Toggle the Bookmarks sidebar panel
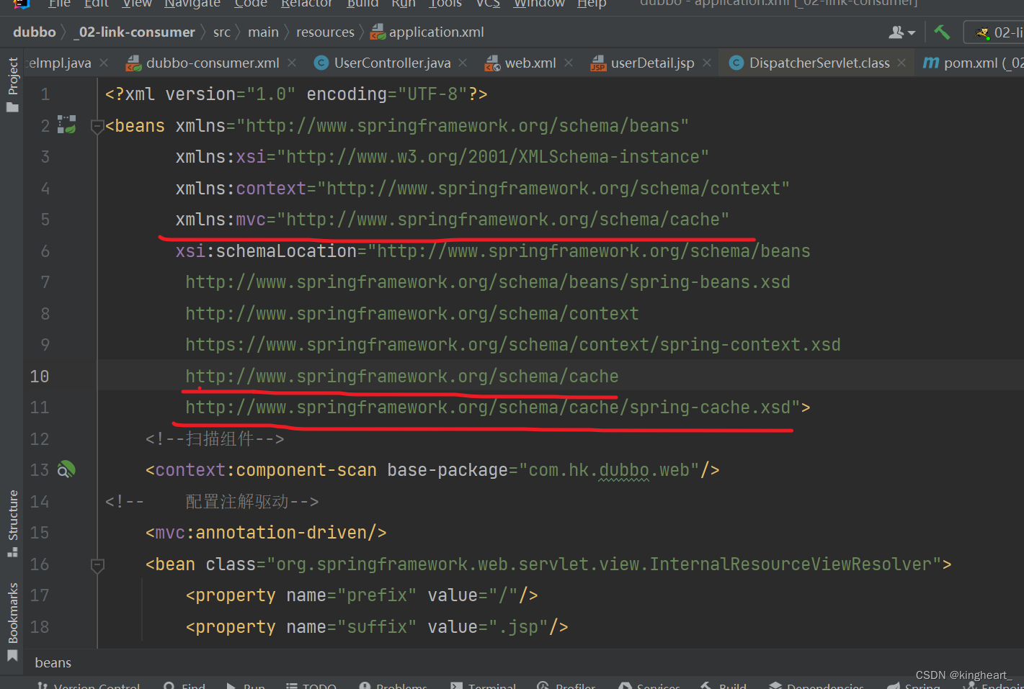 pyautogui.click(x=12, y=616)
